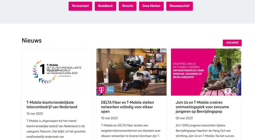This screenshot has width=255, height=140.
Task: Click the LEES MEER button
Action: click(232, 43)
